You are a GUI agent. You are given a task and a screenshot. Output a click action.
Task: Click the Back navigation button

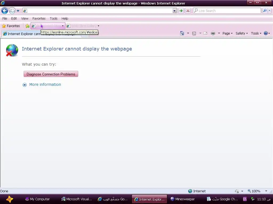coord(5,11)
